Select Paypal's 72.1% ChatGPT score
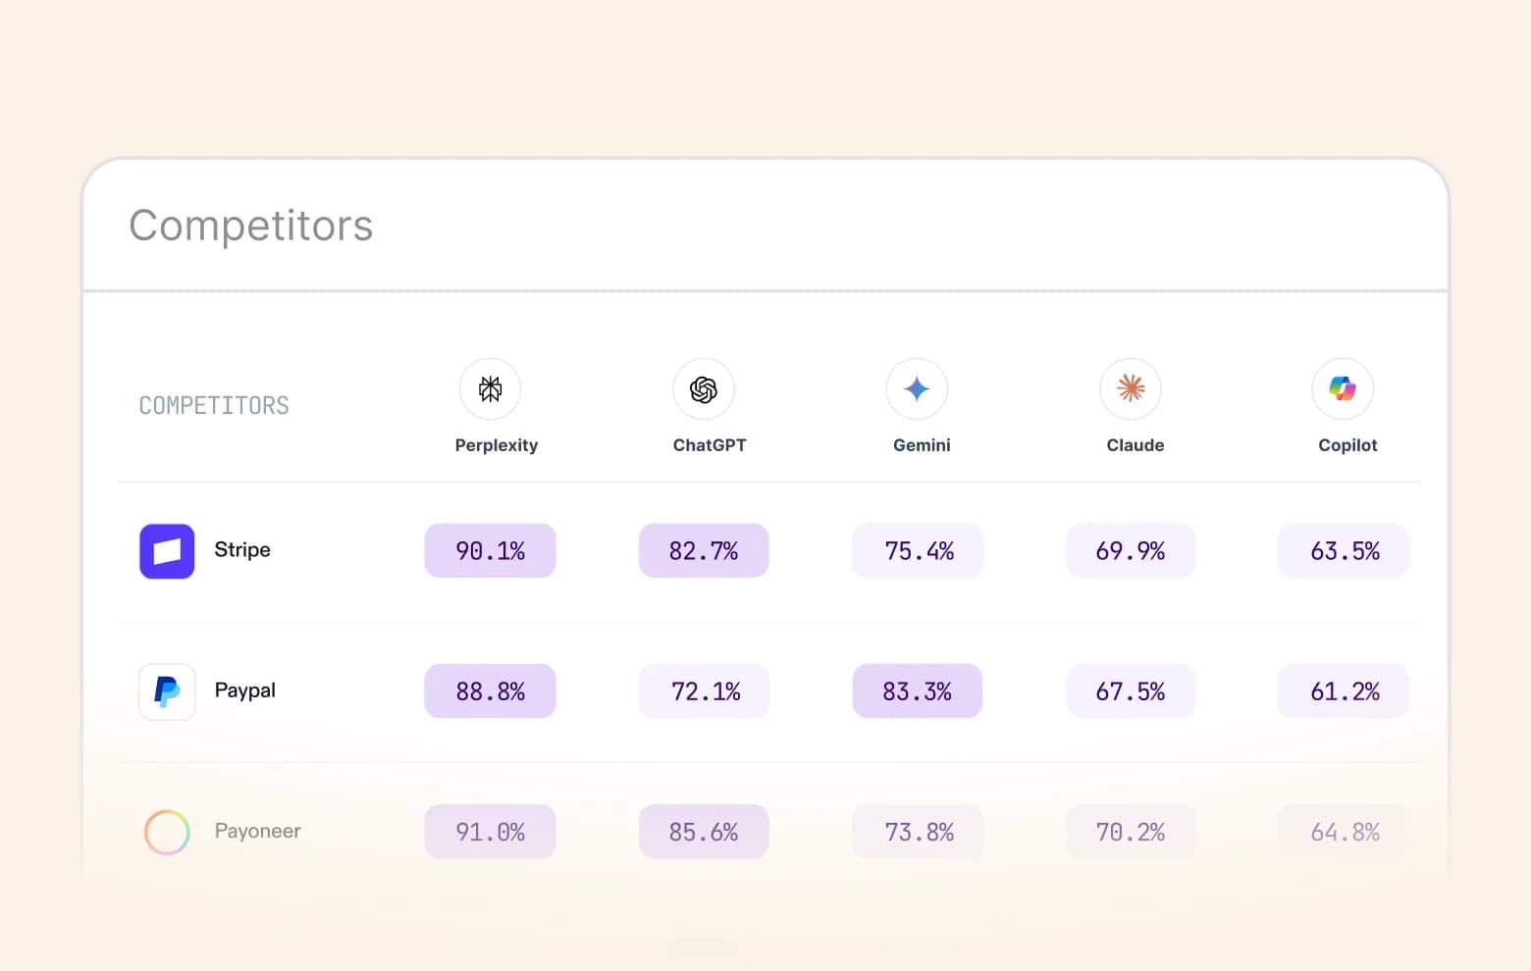The width and height of the screenshot is (1531, 971). [704, 691]
